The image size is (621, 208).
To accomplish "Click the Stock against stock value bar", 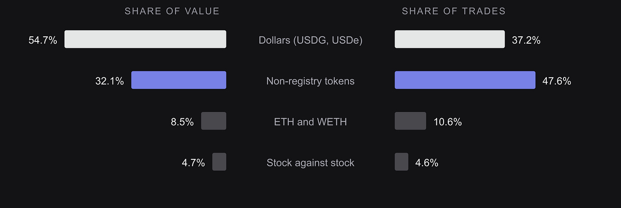I will pos(219,162).
